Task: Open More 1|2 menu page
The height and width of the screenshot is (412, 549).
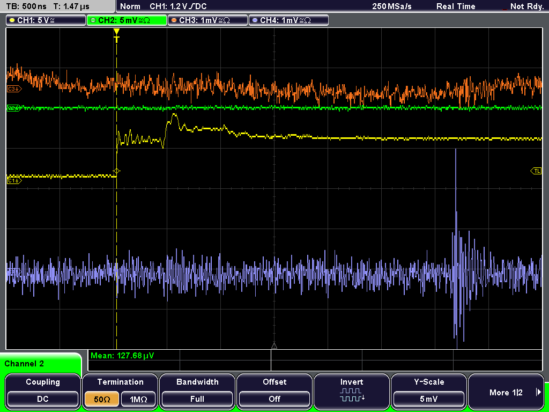Action: coord(506,391)
